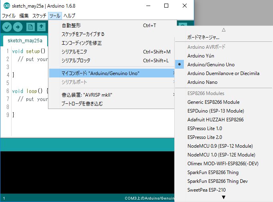Minimize the Arduino window

(x=148, y=6)
